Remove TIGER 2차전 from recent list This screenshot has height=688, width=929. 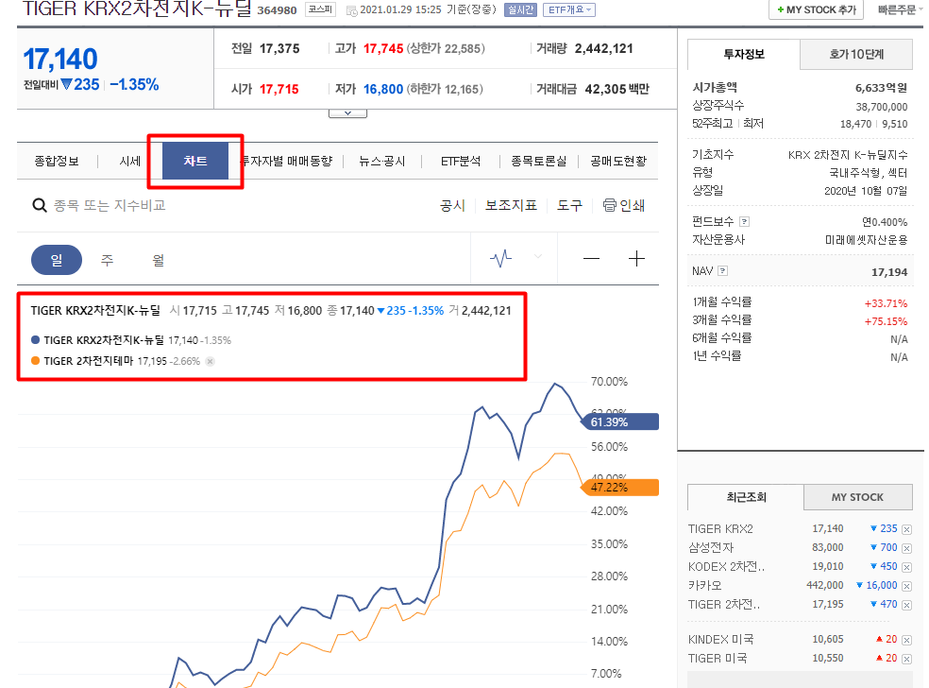(x=906, y=605)
